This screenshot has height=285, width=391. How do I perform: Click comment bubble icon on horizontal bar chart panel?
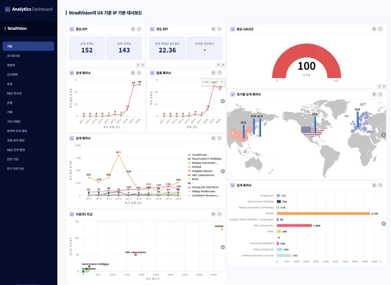[380, 185]
